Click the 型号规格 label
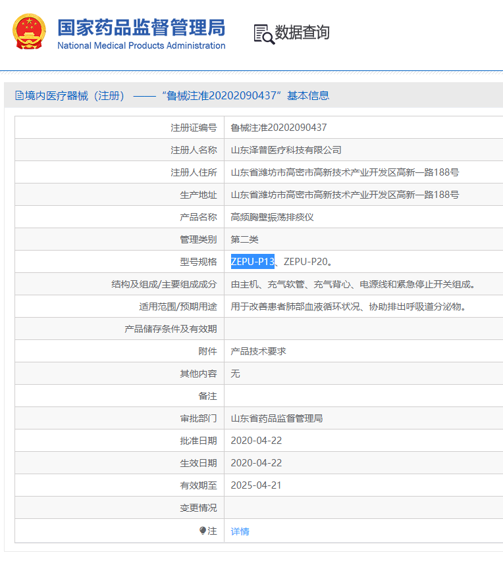 (198, 262)
